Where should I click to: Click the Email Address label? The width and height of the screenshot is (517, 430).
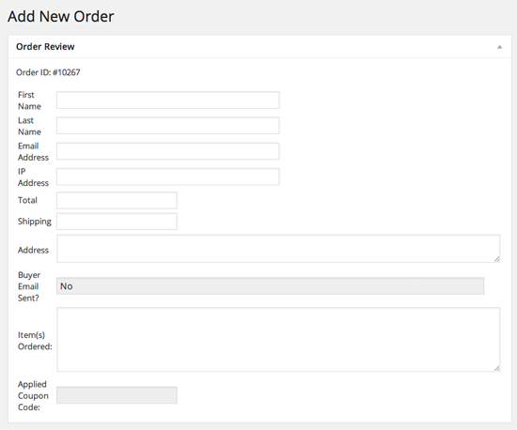[33, 151]
